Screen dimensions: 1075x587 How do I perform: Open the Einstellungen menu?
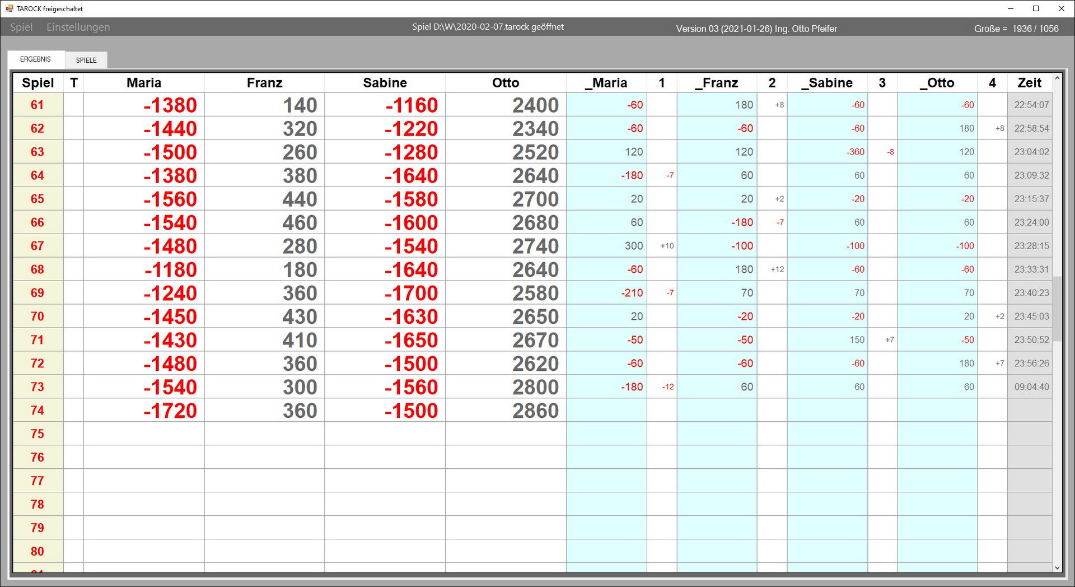click(78, 27)
